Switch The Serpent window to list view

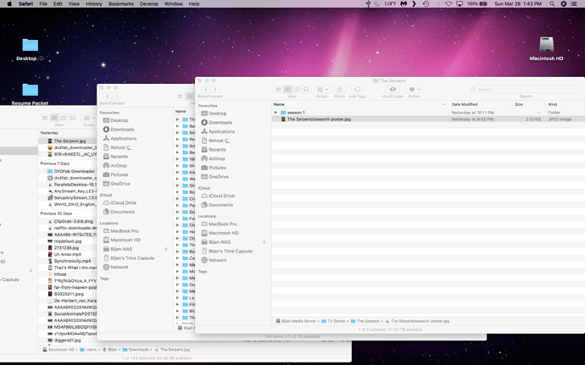(287, 90)
